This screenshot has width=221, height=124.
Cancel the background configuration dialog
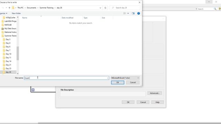[x=143, y=102]
